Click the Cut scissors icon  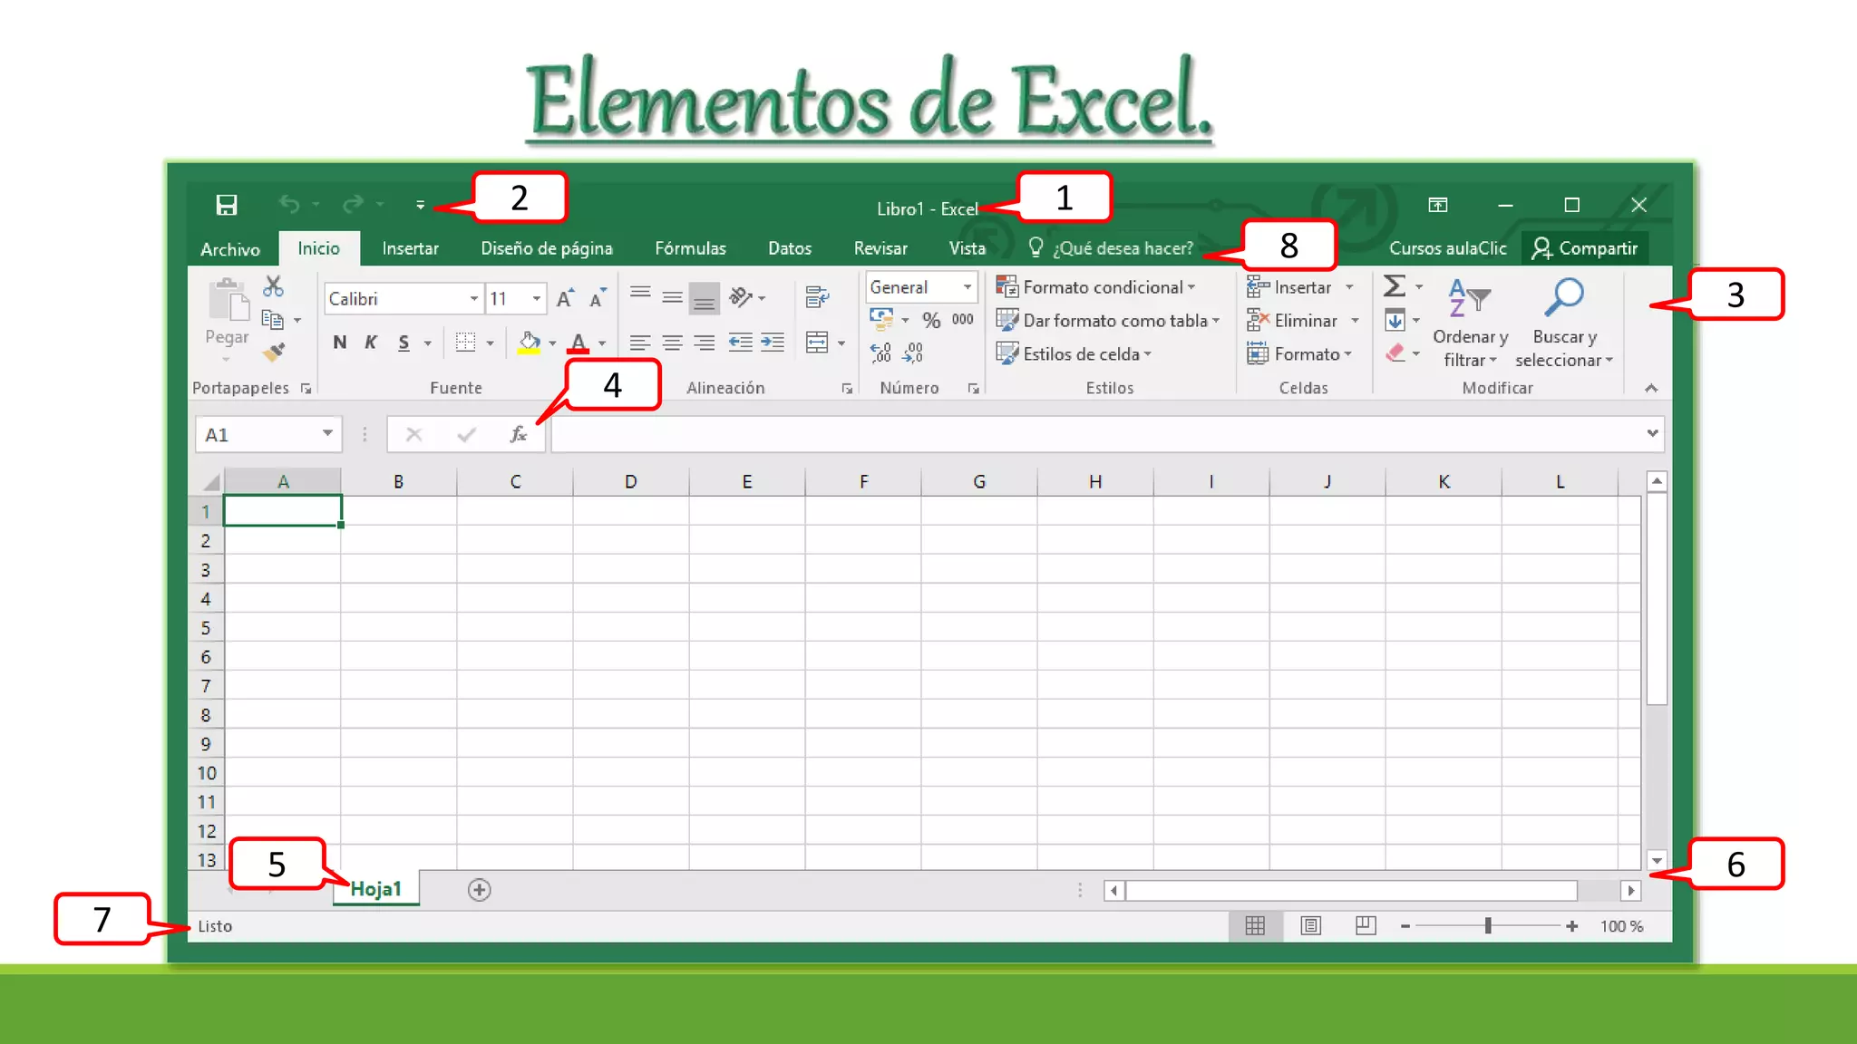(273, 286)
